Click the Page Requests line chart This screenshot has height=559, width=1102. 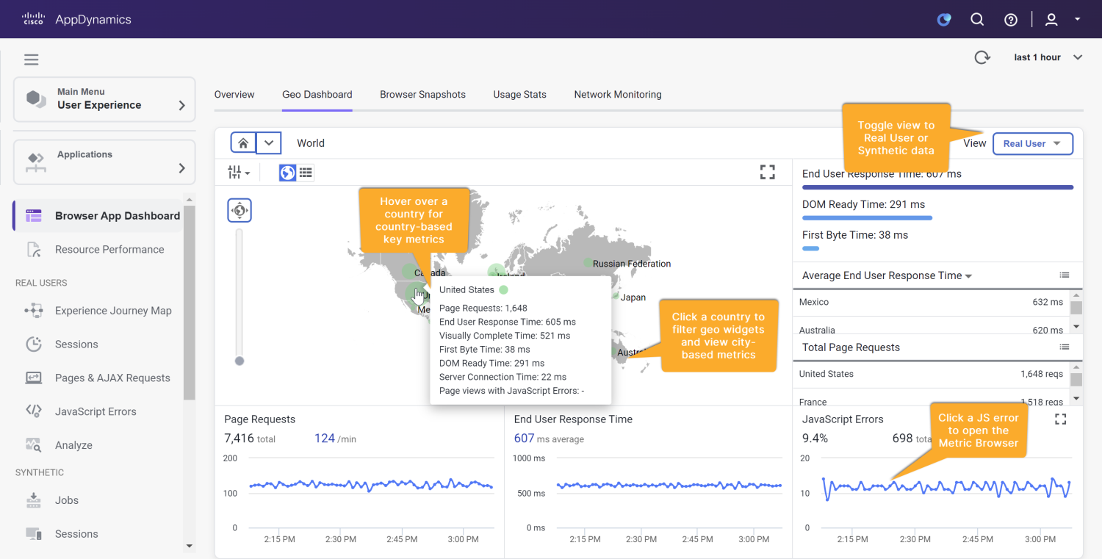[x=371, y=485]
